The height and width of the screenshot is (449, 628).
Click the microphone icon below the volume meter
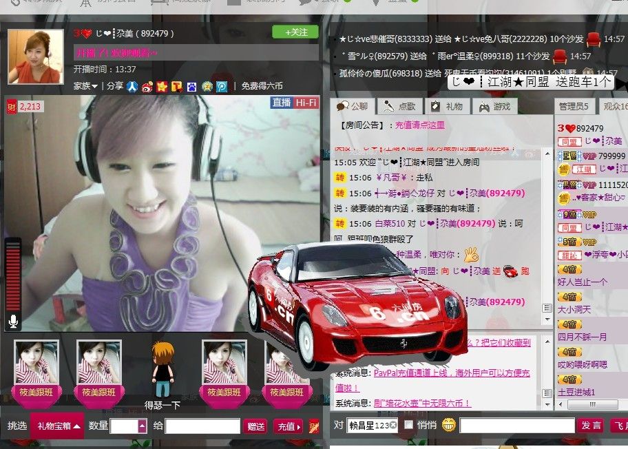[x=13, y=321]
